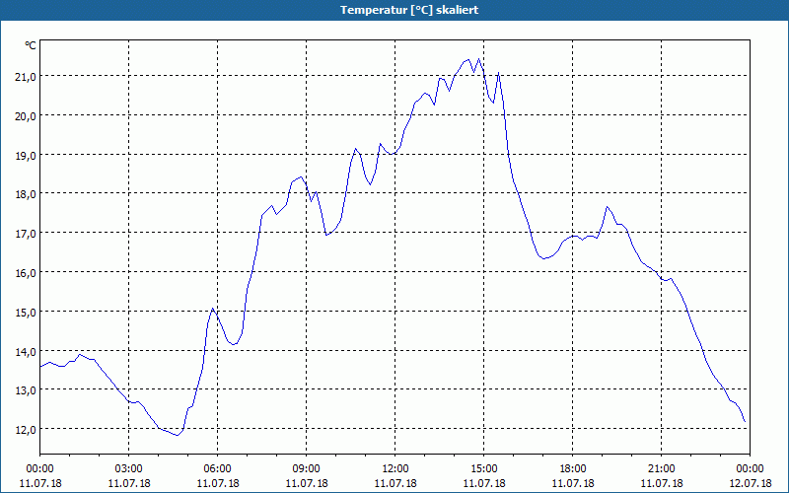The image size is (789, 493).
Task: Click the curve's lowest dip before 06:00
Action: 178,435
